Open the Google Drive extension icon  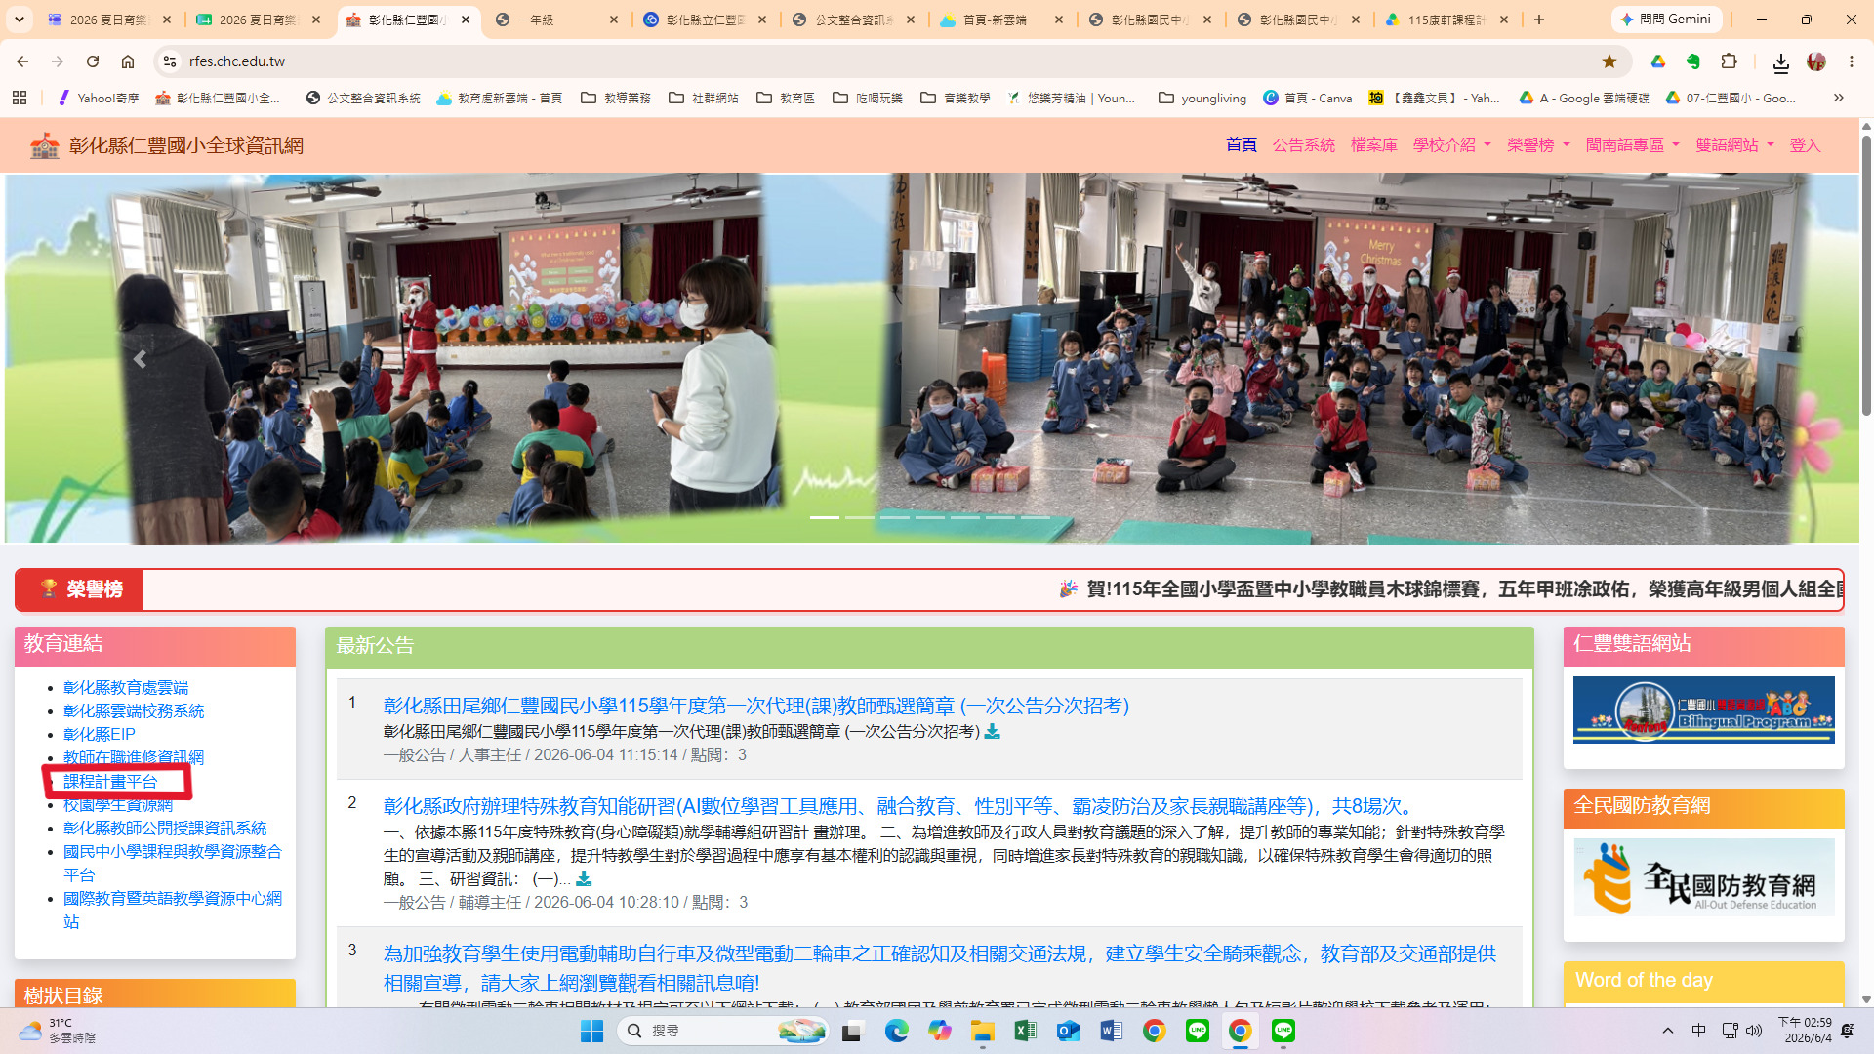pyautogui.click(x=1657, y=61)
